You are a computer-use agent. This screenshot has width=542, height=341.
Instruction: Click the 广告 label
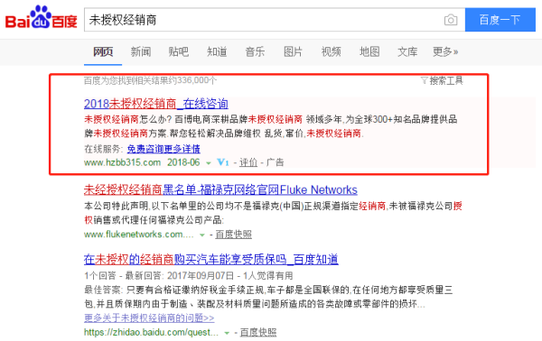[275, 162]
